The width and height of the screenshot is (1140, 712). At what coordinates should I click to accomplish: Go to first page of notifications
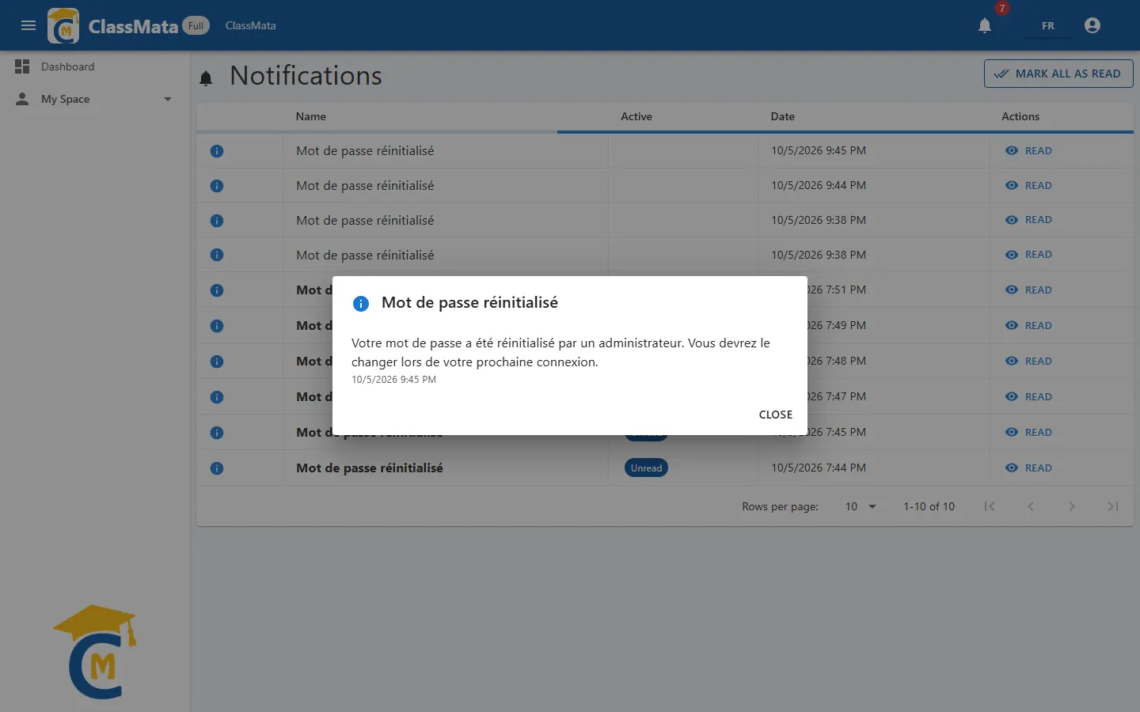click(990, 506)
